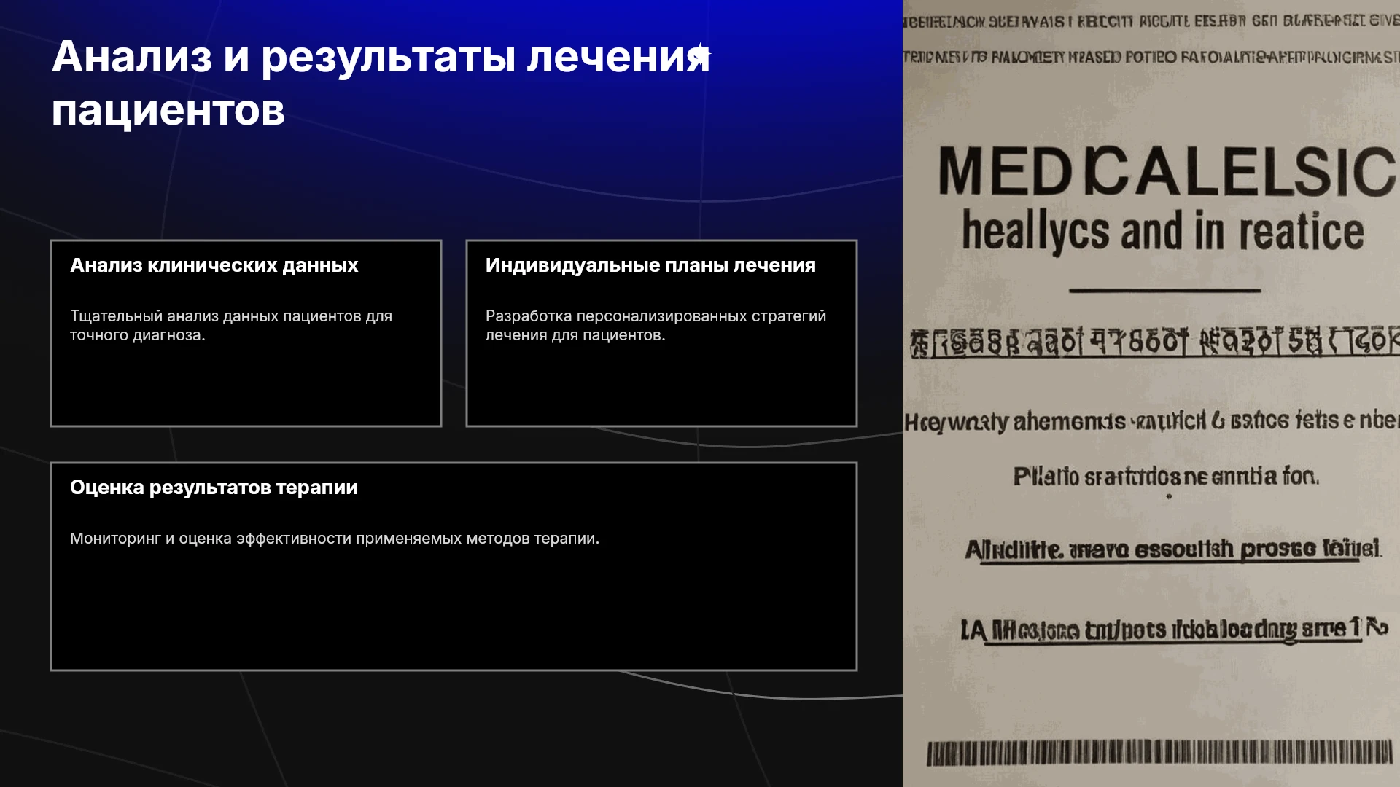Click the line starting with "Hceywnaty"

1151,420
